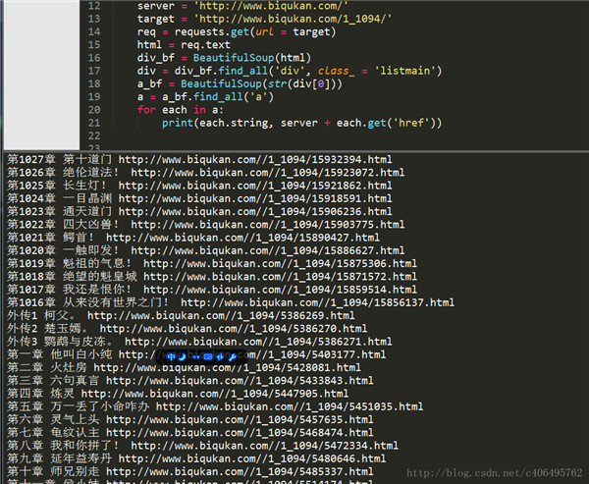Viewport: 589px width, 484px height.
Task: Click the print statement on line 21
Action: (302, 123)
